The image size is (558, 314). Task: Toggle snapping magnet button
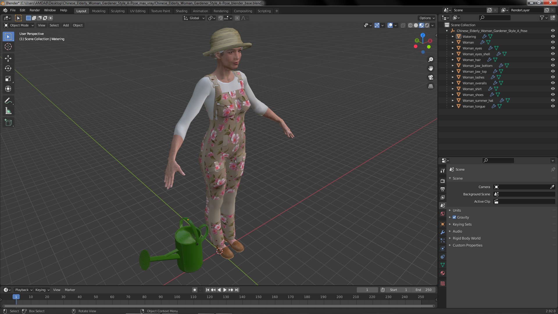(221, 18)
